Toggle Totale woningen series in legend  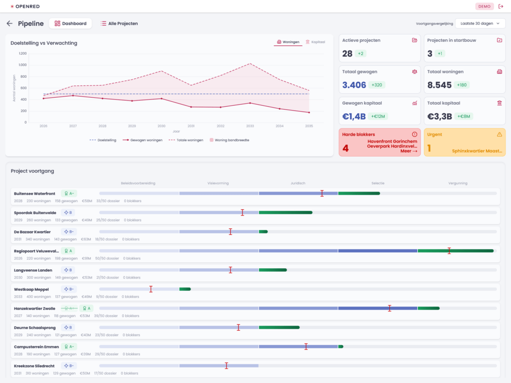(186, 140)
